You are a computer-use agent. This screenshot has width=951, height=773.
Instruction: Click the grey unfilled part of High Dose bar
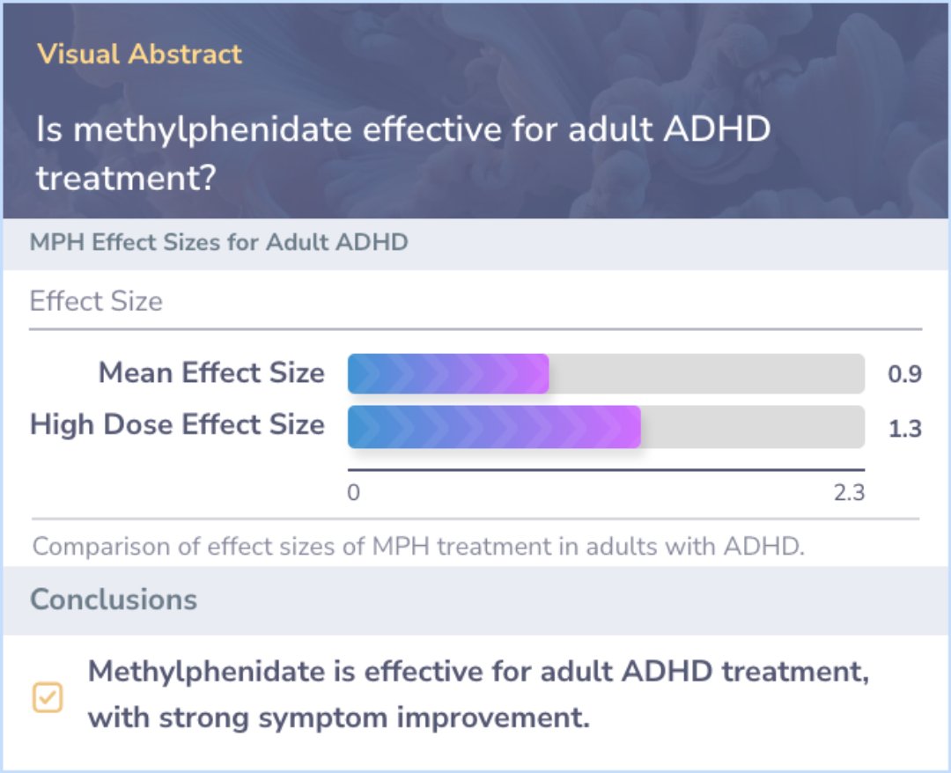pyautogui.click(x=753, y=427)
